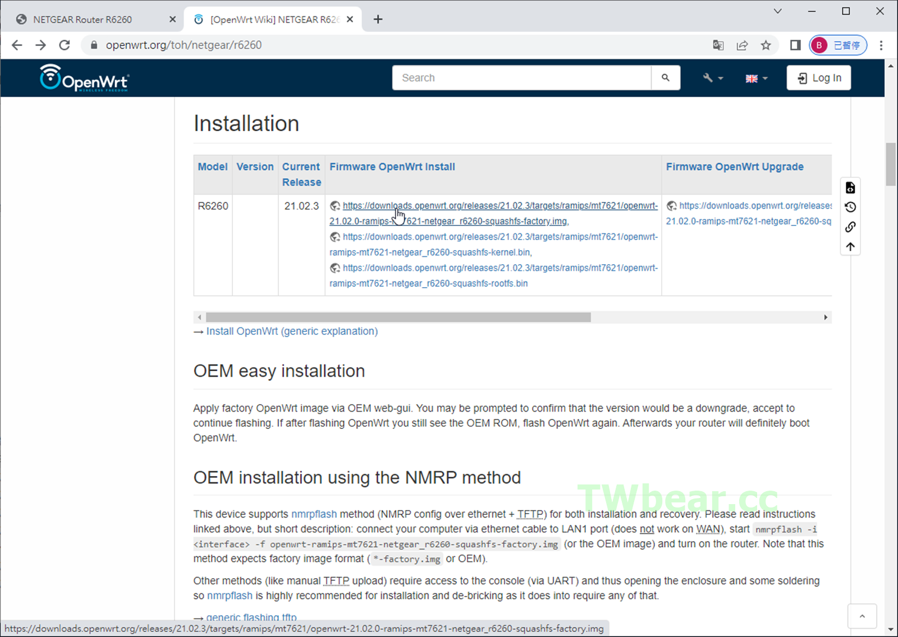This screenshot has width=898, height=637.
Task: Expand the language flag dropdown
Action: [x=756, y=78]
